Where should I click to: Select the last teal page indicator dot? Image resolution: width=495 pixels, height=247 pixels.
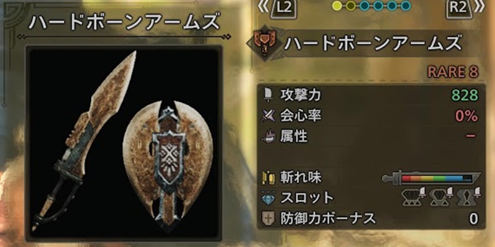[x=406, y=6]
